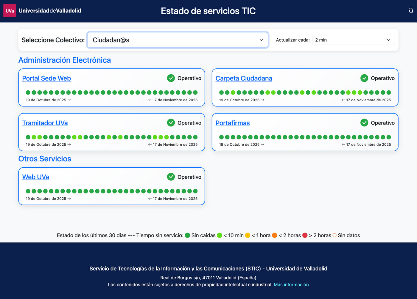Click Web UVa green checkmark icon

coord(171,177)
